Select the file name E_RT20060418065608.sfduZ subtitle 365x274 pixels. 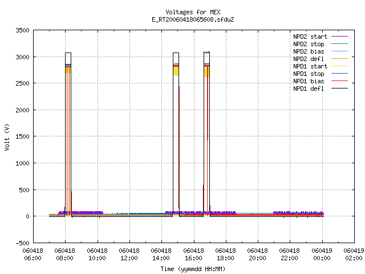click(193, 19)
